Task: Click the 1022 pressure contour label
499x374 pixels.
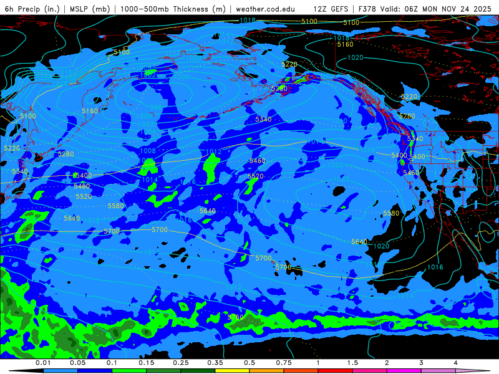Action: pos(341,180)
